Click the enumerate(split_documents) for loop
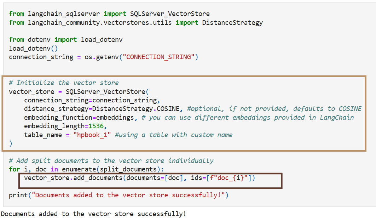This screenshot has width=376, height=220. click(110, 169)
